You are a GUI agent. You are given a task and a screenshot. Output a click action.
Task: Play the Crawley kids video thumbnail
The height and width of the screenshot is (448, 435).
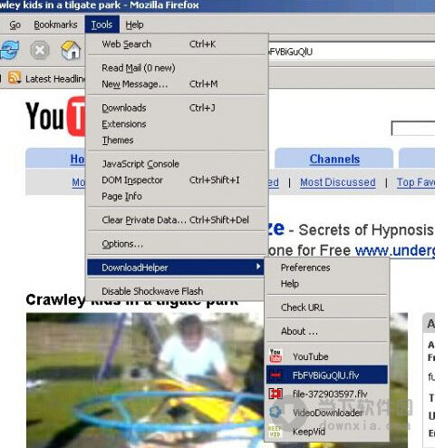145,380
